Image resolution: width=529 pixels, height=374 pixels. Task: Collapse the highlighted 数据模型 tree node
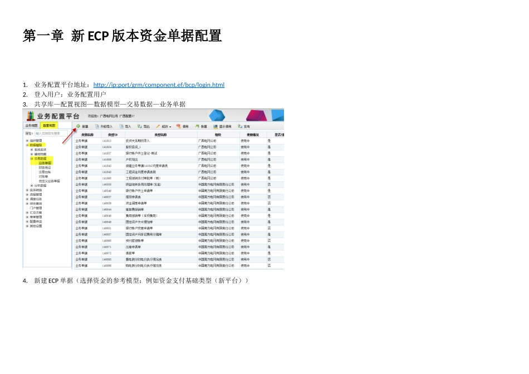(27, 145)
